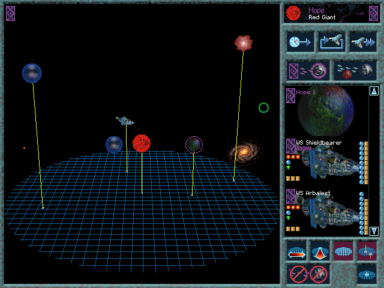Toggle the plain grid display button
Image resolution: width=384 pixels, height=288 pixels.
tap(343, 251)
